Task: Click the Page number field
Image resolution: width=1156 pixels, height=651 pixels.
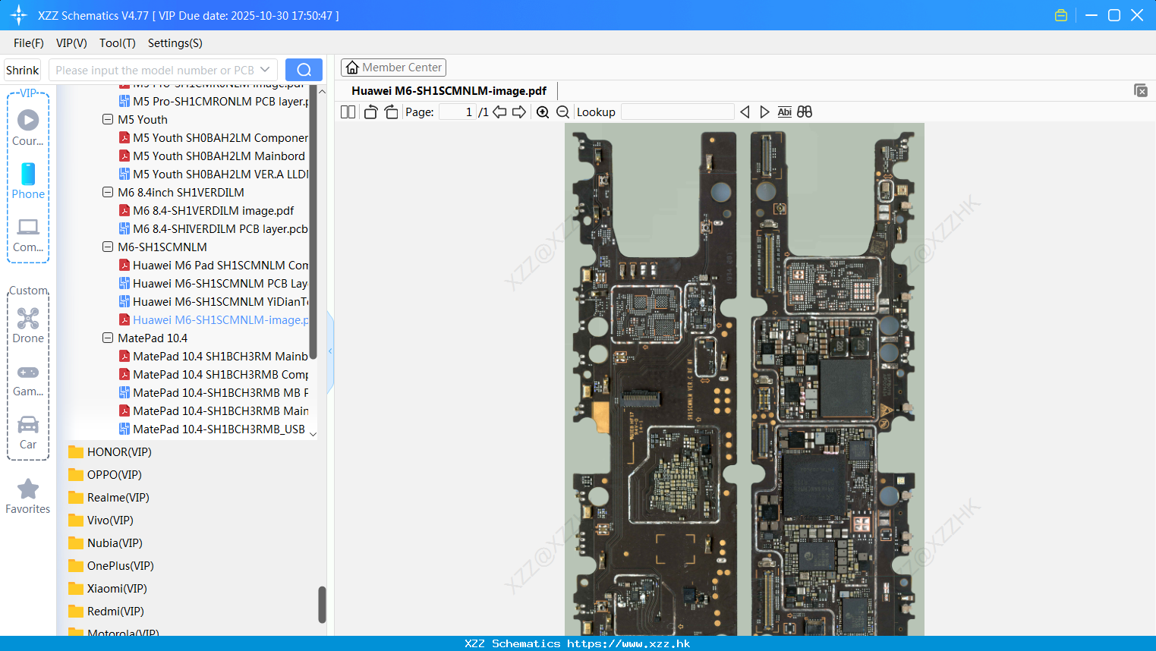Action: point(458,112)
